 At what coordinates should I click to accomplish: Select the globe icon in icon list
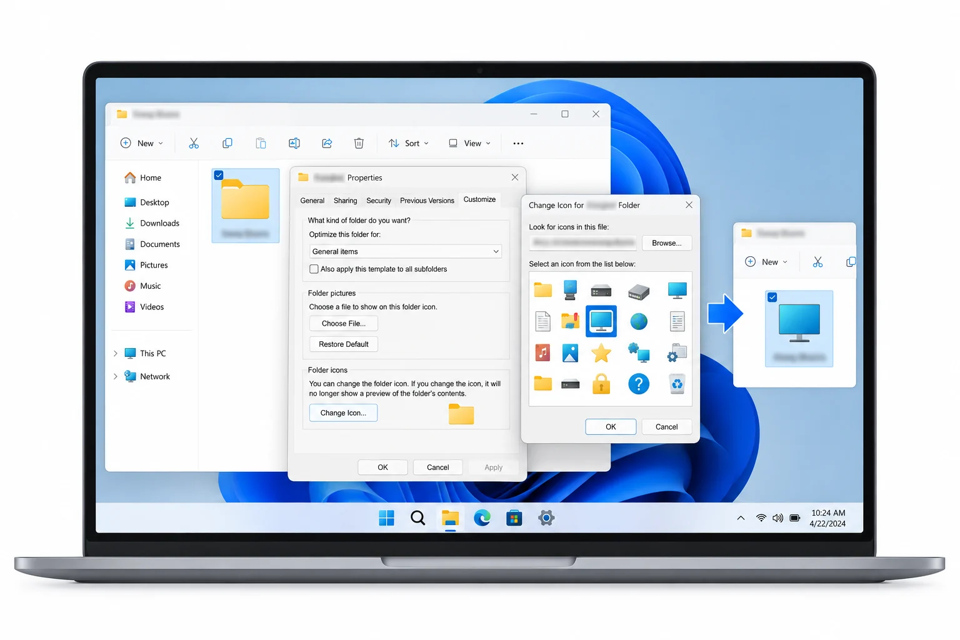(639, 321)
